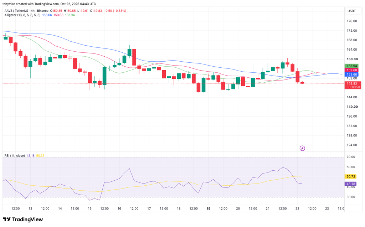
Task: Click the 13 date label on time axis
Action: coord(30,208)
